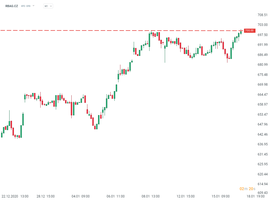
Task: Select the 22.12.2020 13:00 time label
Action: (x=15, y=196)
